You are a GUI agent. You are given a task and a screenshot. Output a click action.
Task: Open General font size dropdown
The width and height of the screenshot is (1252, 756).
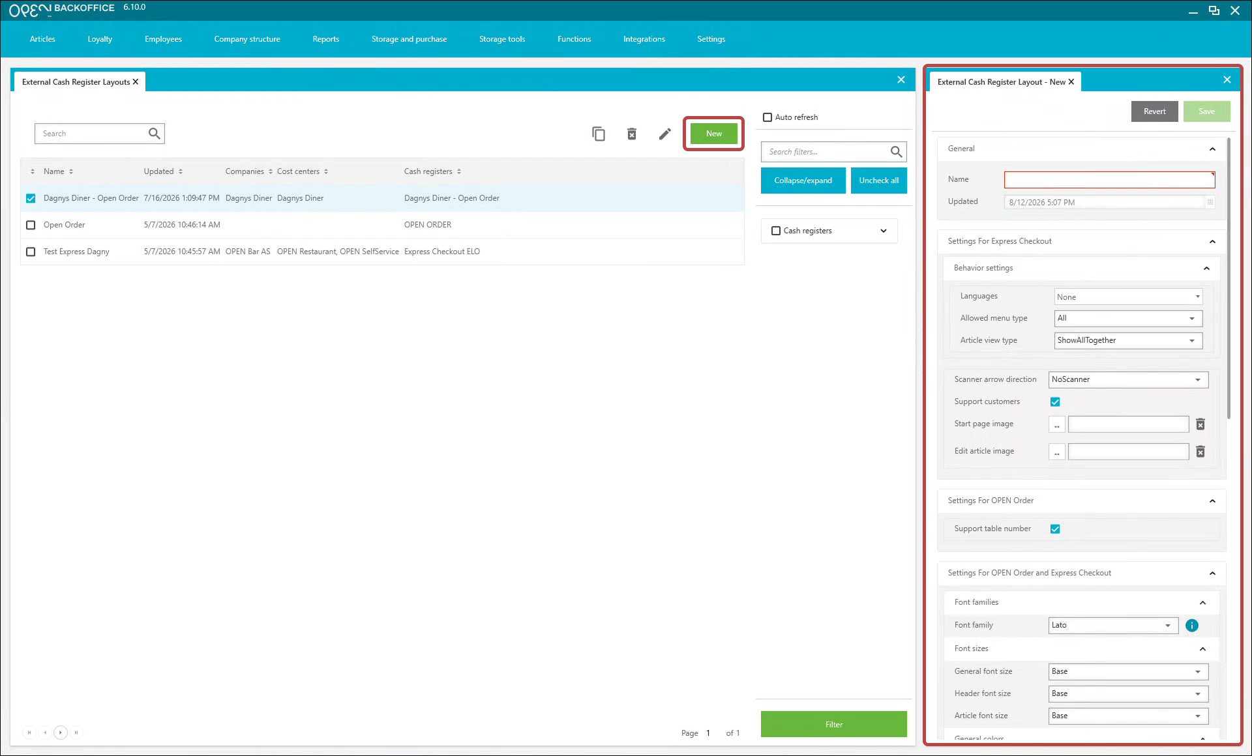pos(1128,672)
